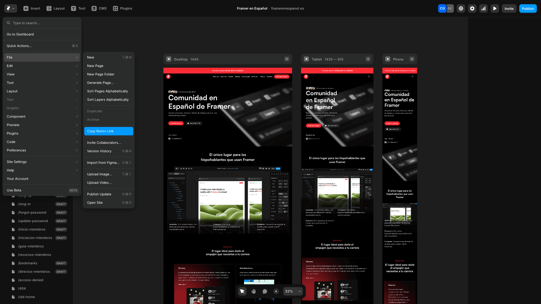The width and height of the screenshot is (541, 304).
Task: Open the 32% zoom dropdown
Action: pyautogui.click(x=293, y=291)
